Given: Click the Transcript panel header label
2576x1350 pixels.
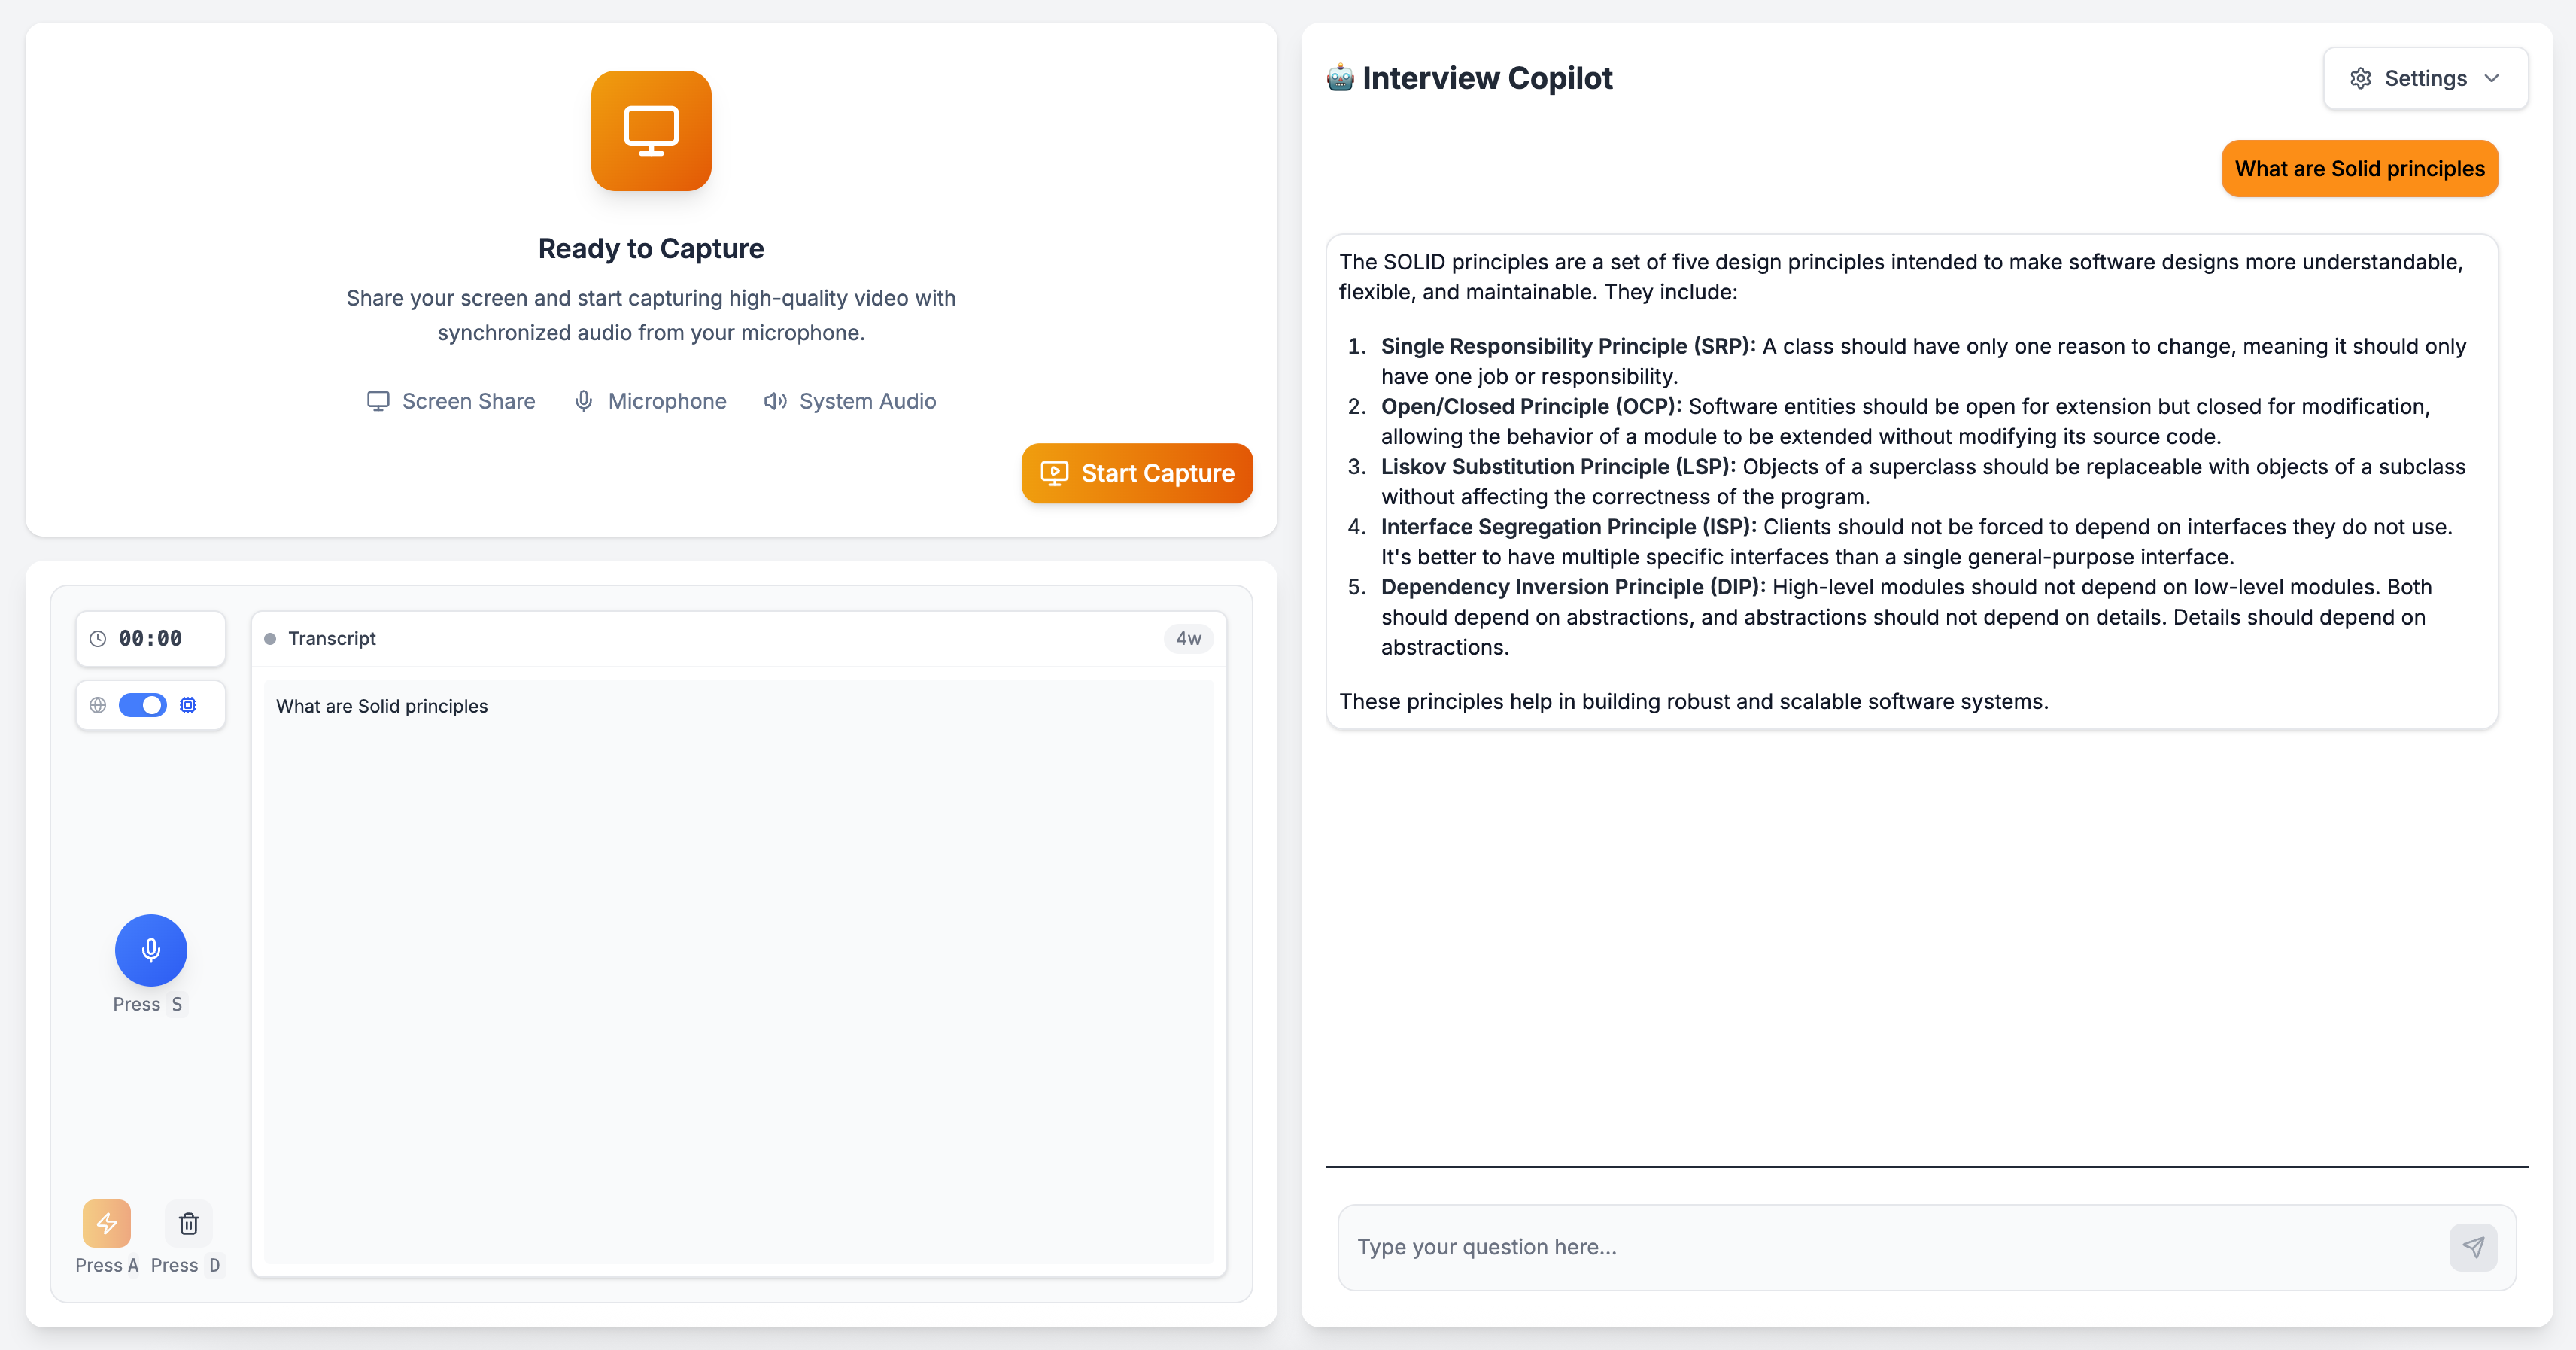Looking at the screenshot, I should point(332,638).
